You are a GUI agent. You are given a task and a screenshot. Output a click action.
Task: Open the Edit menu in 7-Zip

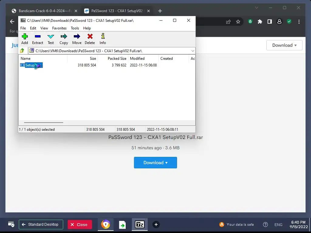pyautogui.click(x=33, y=28)
